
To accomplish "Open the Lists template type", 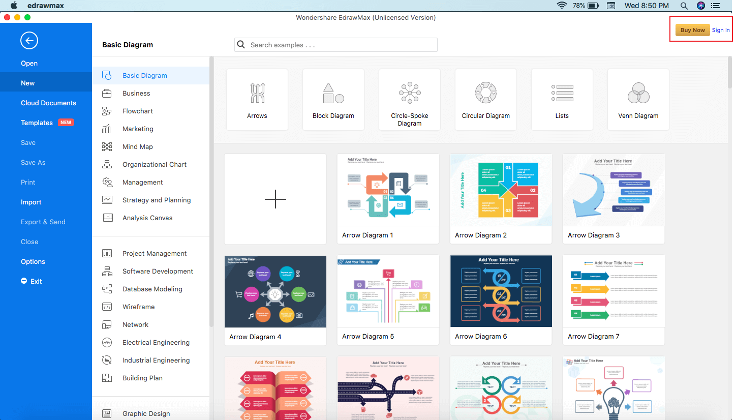I will tap(562, 100).
